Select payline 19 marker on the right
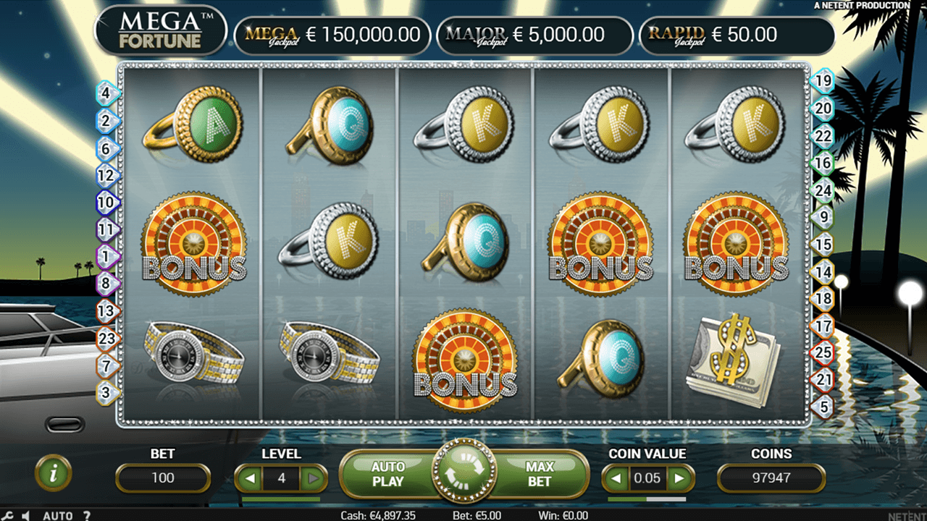927x521 pixels. pos(823,81)
